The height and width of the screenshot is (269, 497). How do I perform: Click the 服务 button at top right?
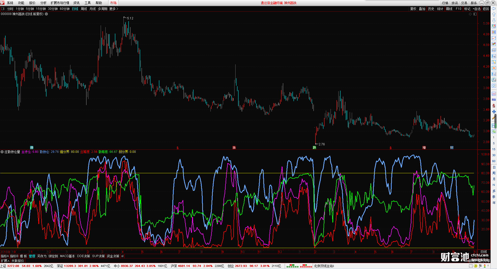474,3
